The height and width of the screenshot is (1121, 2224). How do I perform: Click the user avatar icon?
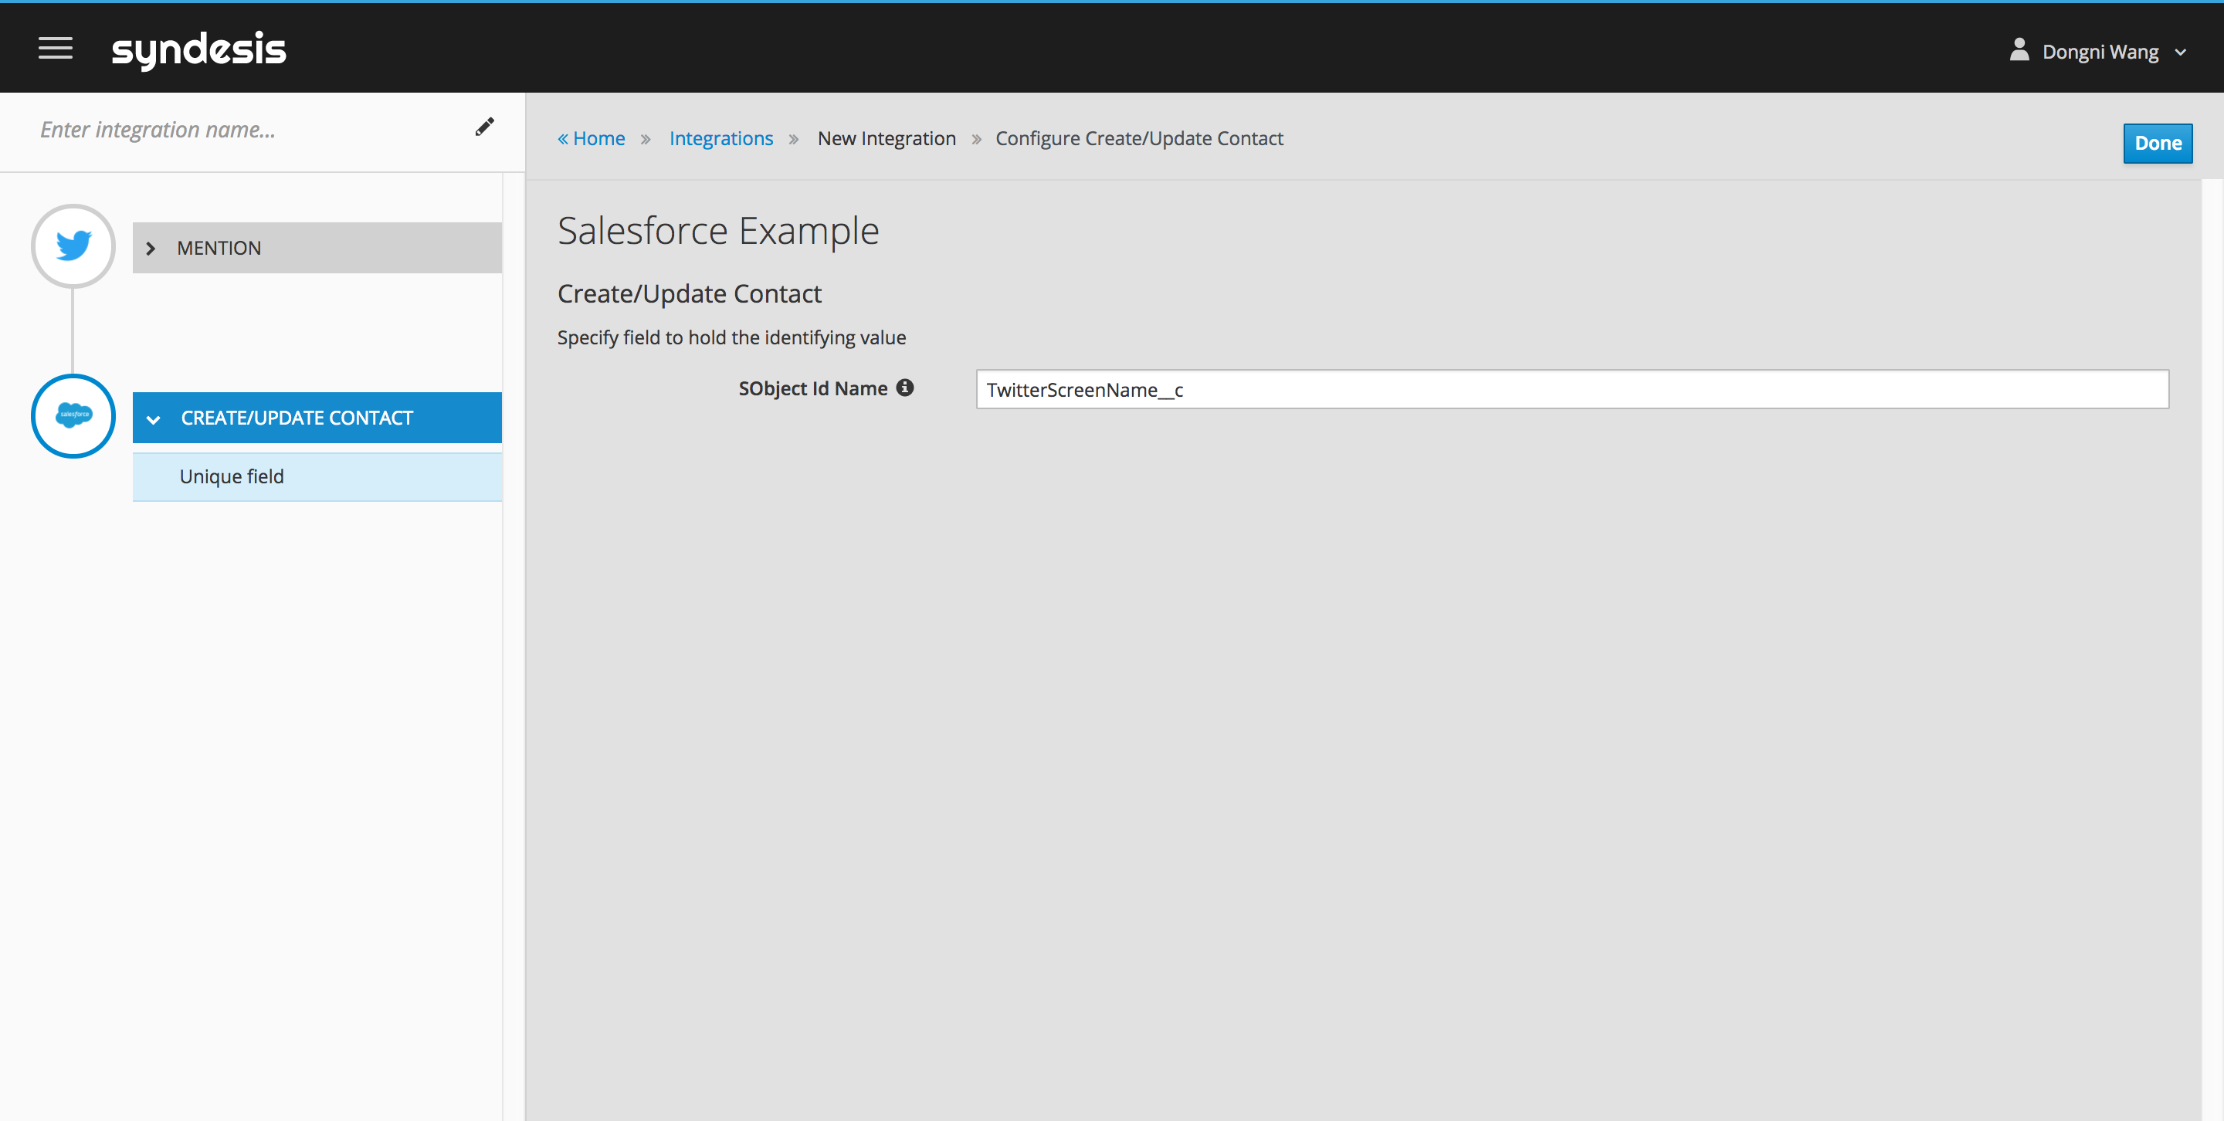point(2019,50)
